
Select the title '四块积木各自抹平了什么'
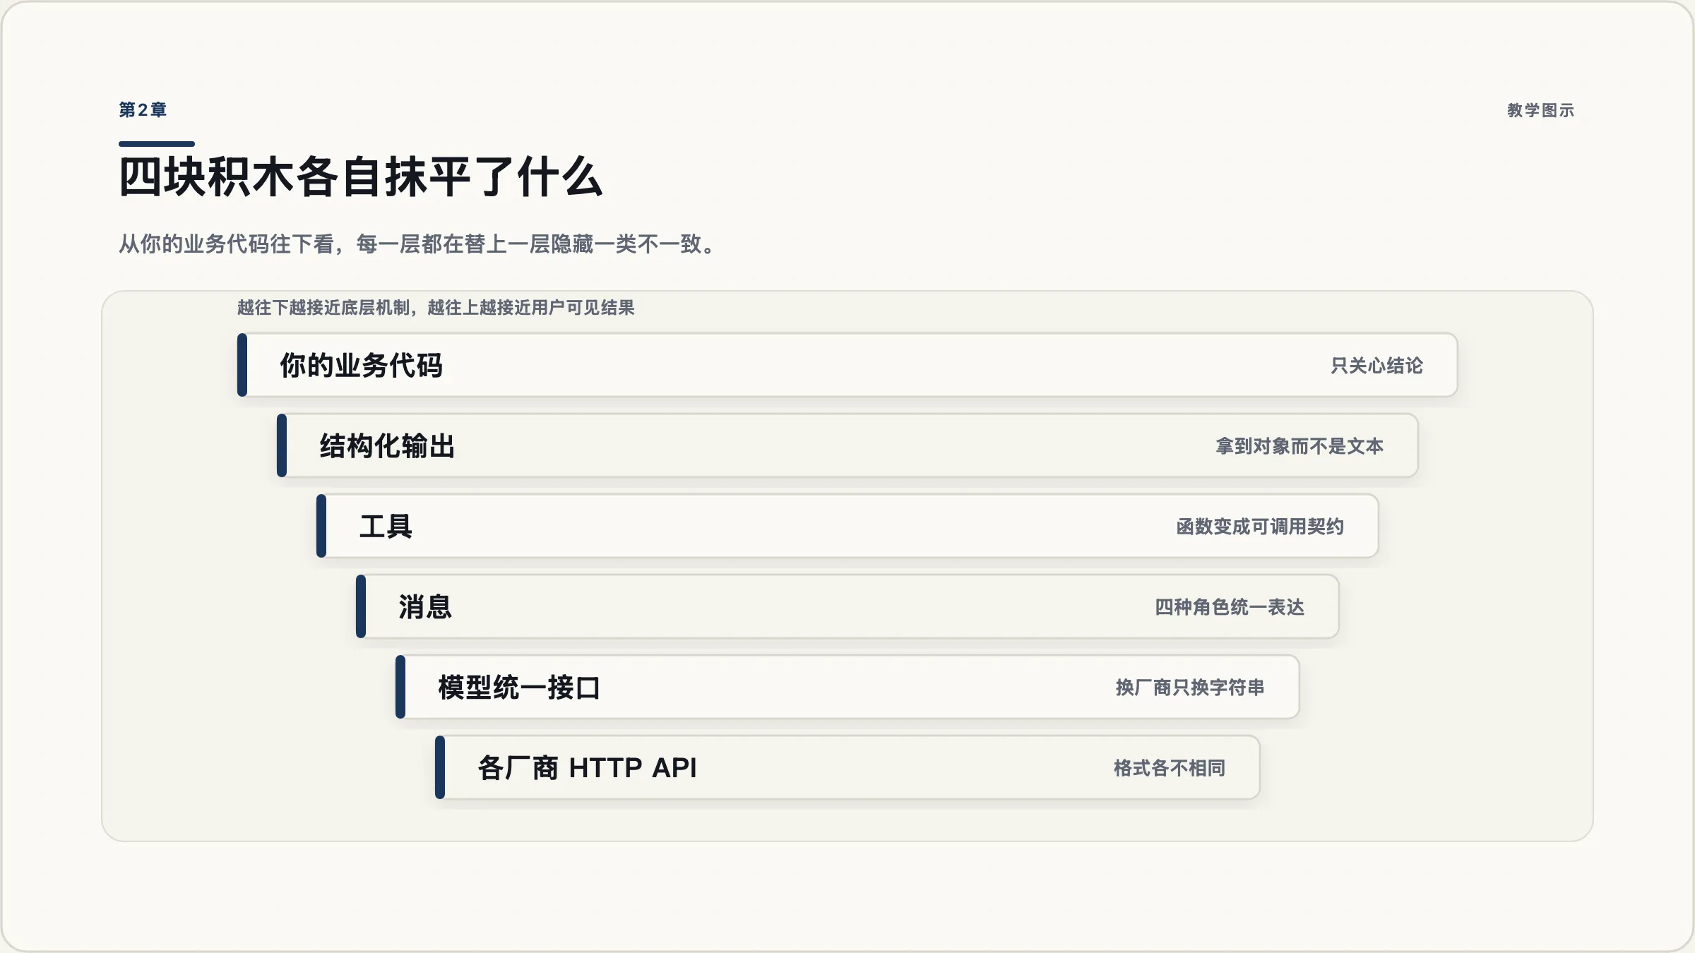360,176
